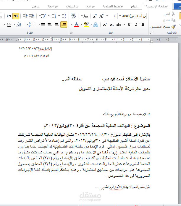Click the قص (Cut) label
The height and width of the screenshot is (206, 181).
tap(167, 14)
